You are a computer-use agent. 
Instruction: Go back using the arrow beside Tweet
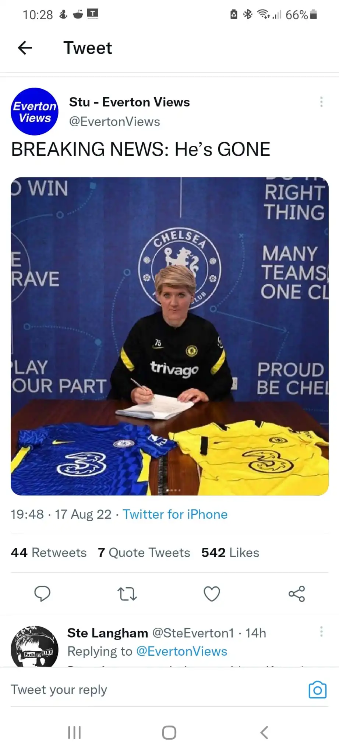25,47
